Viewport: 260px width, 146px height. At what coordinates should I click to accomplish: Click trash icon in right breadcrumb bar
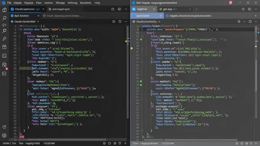point(250,22)
